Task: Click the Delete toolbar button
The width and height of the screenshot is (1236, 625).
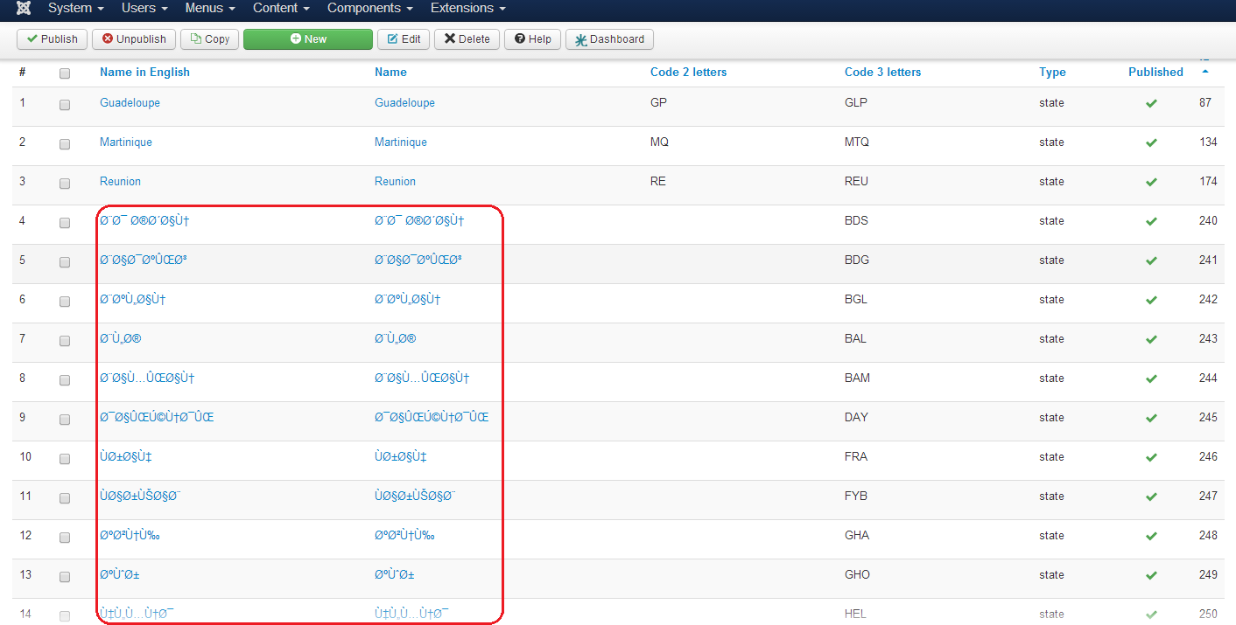Action: (467, 39)
